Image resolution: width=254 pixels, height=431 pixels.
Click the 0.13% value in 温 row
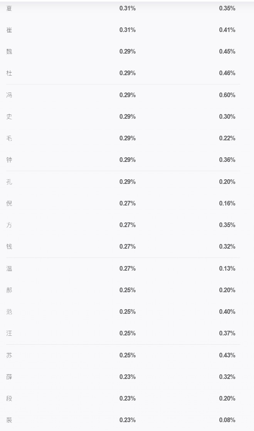click(x=227, y=269)
